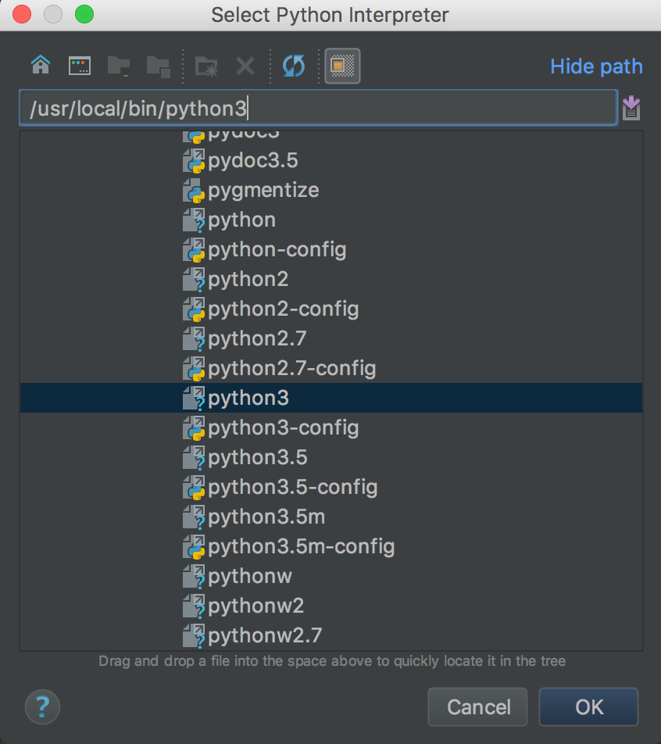Click the home directory icon
Image resolution: width=661 pixels, height=744 pixels.
point(40,66)
